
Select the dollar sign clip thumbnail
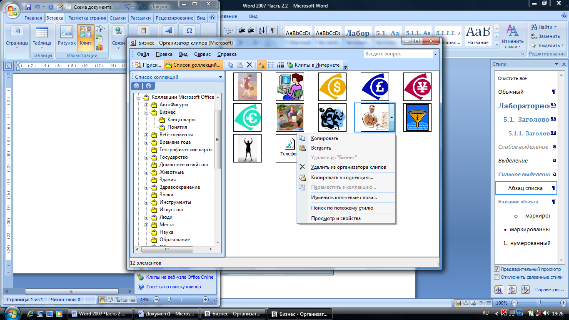pyautogui.click(x=332, y=87)
